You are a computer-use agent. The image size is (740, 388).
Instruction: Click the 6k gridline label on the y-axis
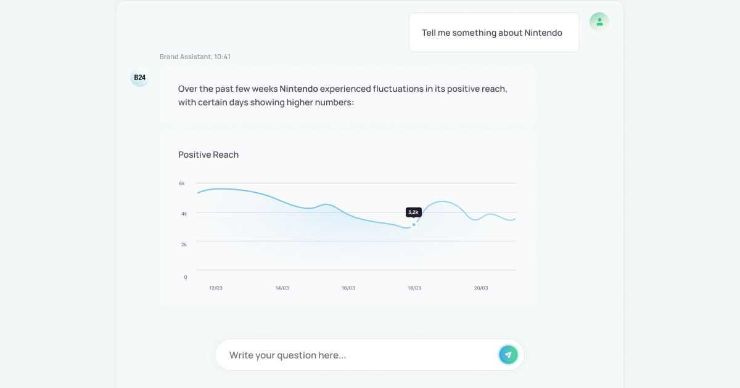click(x=181, y=183)
